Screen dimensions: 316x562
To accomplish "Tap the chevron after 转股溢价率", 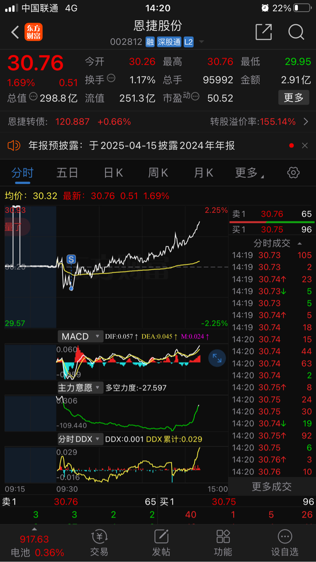I will point(306,122).
